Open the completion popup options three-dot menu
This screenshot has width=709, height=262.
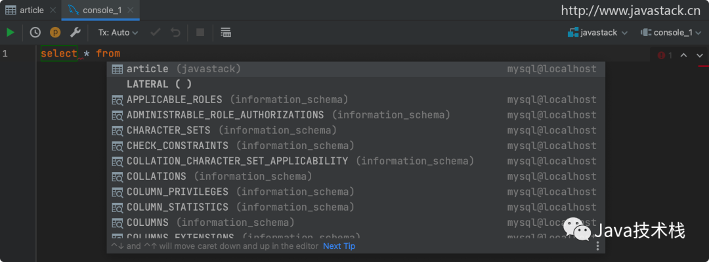click(x=598, y=246)
